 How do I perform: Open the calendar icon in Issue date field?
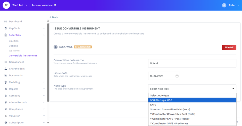click(177, 76)
